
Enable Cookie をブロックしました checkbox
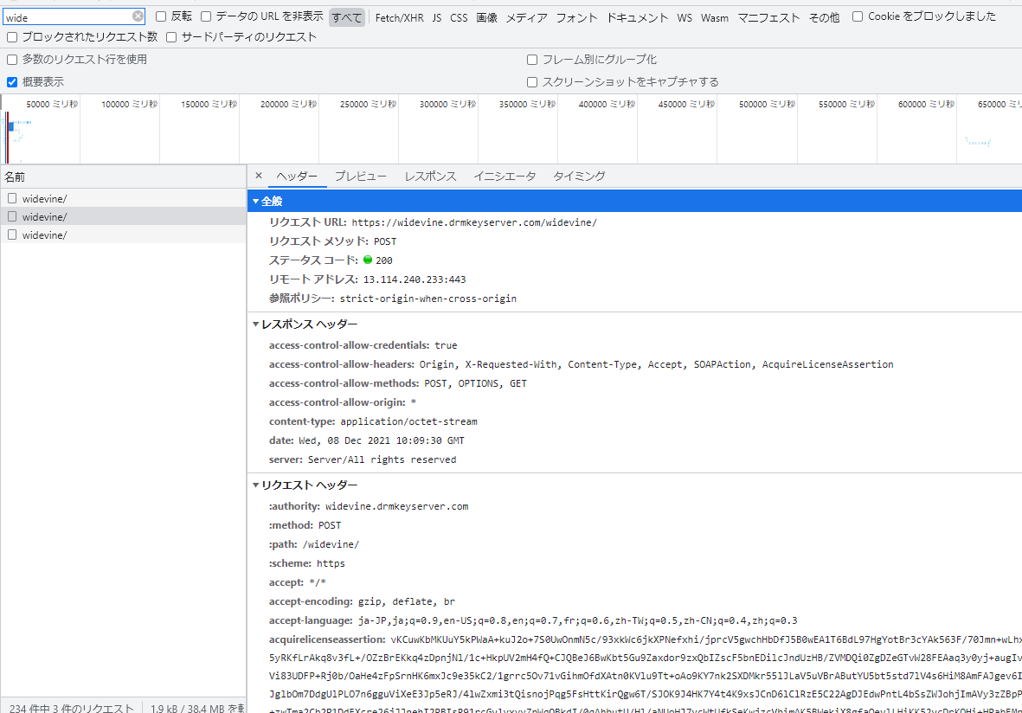pos(858,16)
